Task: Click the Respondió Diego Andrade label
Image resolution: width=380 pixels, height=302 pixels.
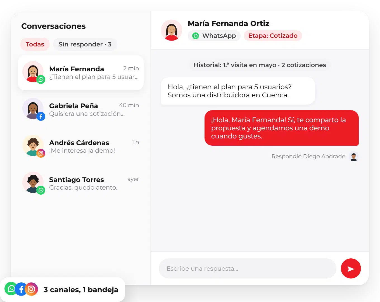Action: pos(308,156)
